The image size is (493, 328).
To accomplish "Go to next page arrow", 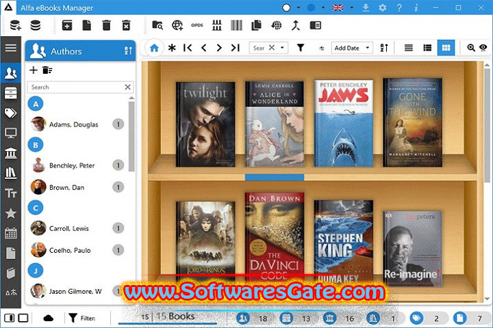I will [219, 48].
